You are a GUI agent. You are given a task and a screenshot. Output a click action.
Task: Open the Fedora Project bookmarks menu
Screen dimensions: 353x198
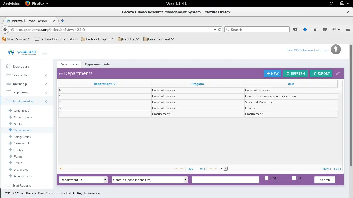pos(97,39)
